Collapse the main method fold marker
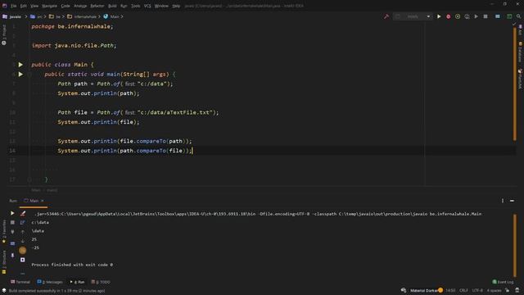The width and height of the screenshot is (524, 295). (x=29, y=75)
